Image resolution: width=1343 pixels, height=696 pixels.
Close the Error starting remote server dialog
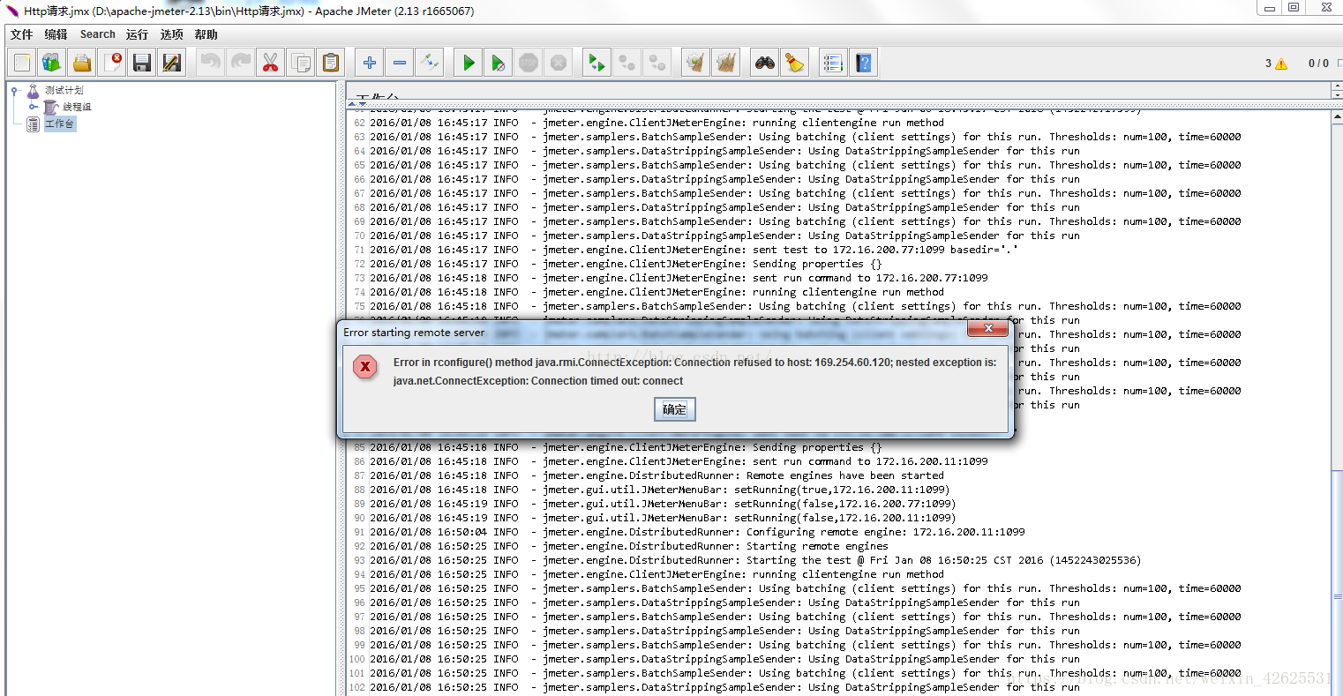[988, 328]
